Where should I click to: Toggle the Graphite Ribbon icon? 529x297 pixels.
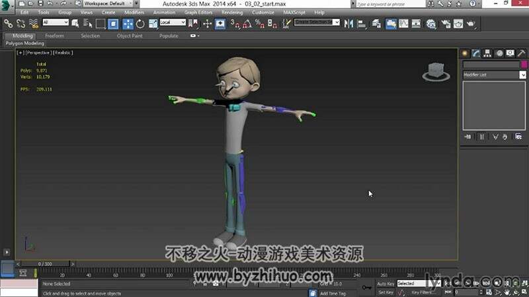(391, 24)
